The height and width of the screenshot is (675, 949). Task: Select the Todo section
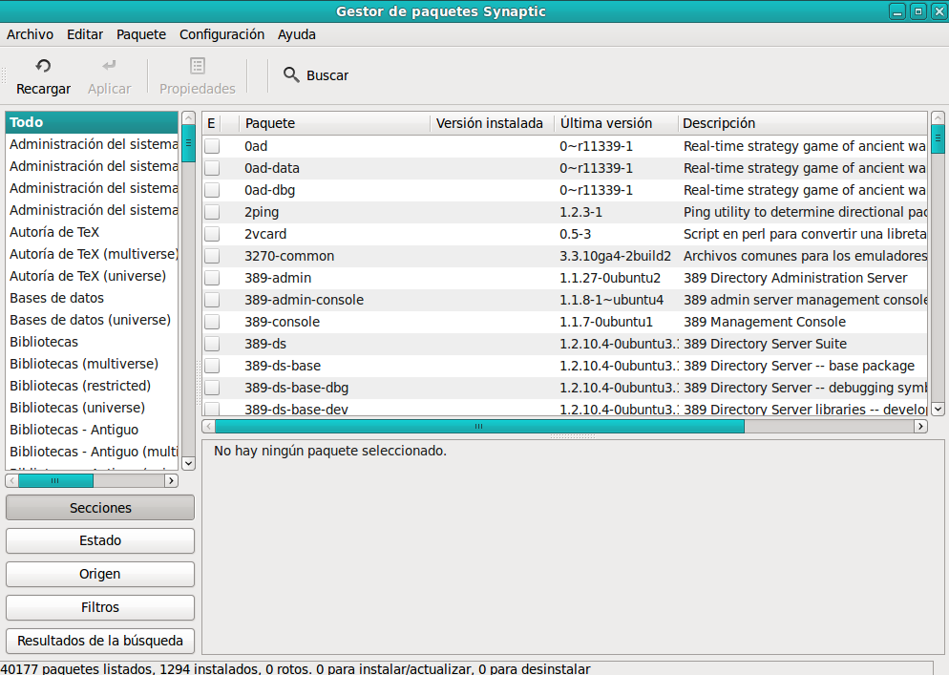(x=92, y=122)
